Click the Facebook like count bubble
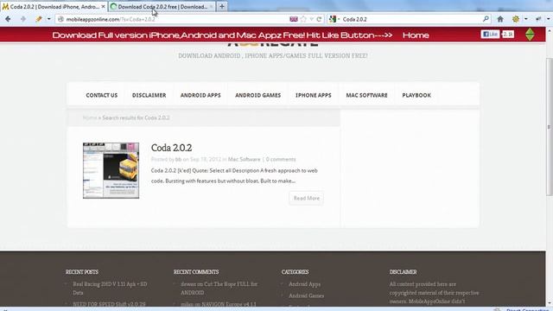553x311 pixels. [x=508, y=35]
